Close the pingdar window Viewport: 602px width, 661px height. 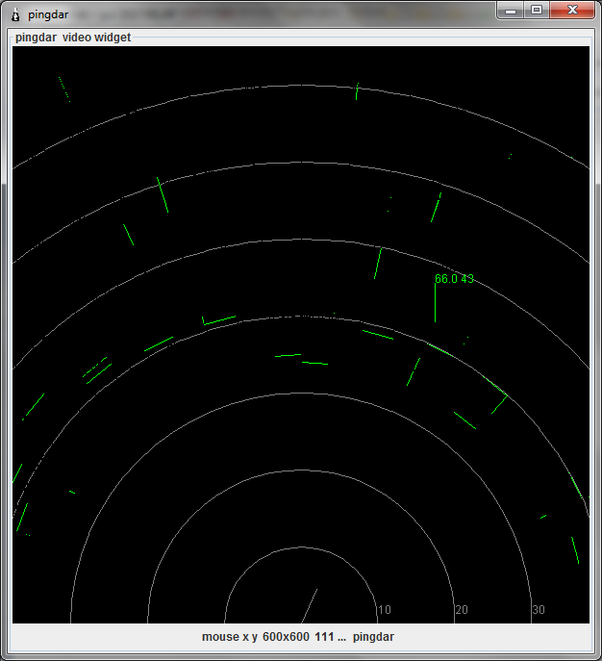point(571,10)
